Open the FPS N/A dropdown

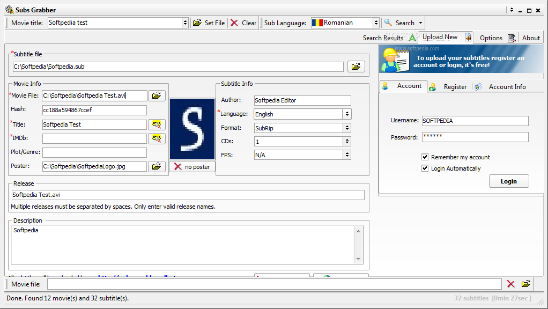(347, 155)
